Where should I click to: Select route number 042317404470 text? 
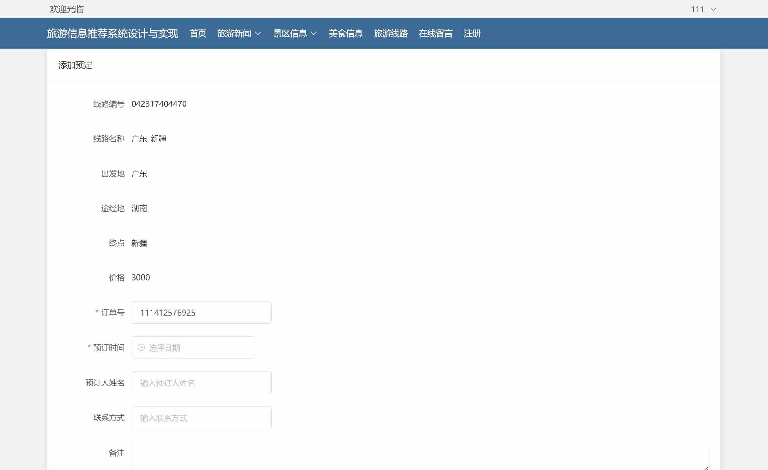click(x=159, y=104)
